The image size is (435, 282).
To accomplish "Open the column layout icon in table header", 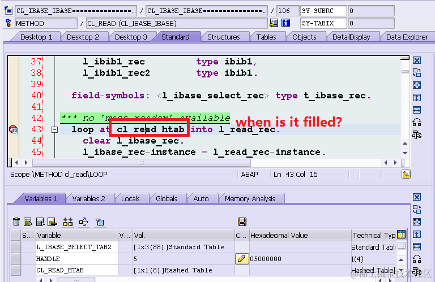I will coord(401,234).
